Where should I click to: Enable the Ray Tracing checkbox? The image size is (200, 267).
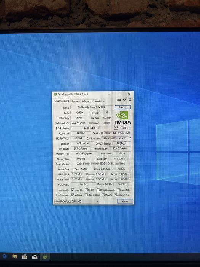[x=86, y=195]
